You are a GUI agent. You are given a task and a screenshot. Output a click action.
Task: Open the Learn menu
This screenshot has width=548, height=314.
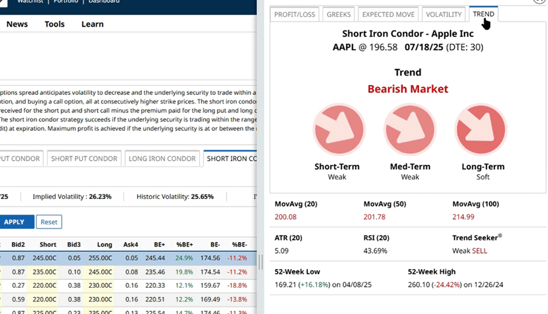click(x=93, y=24)
